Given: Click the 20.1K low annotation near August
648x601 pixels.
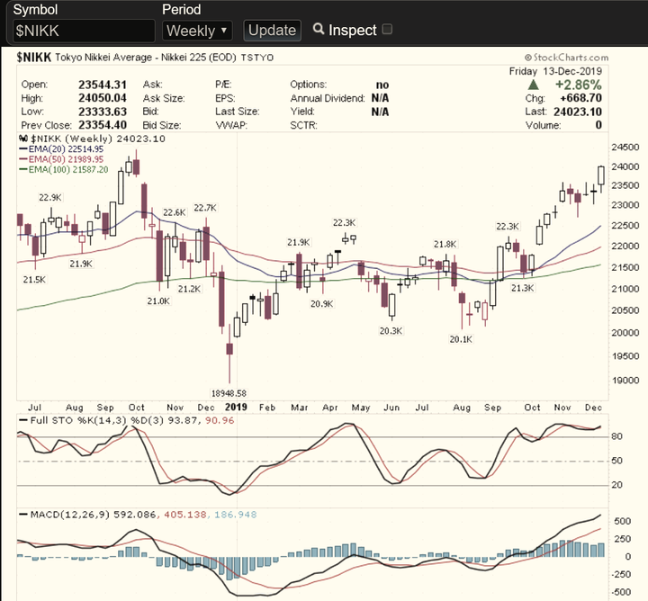Looking at the screenshot, I should coord(461,339).
